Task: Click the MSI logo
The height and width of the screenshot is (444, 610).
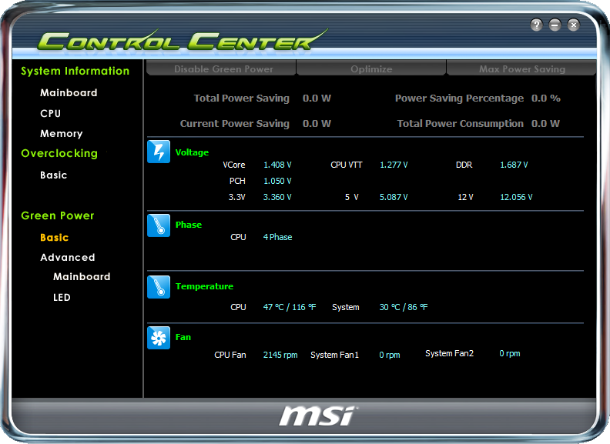Action: click(318, 416)
